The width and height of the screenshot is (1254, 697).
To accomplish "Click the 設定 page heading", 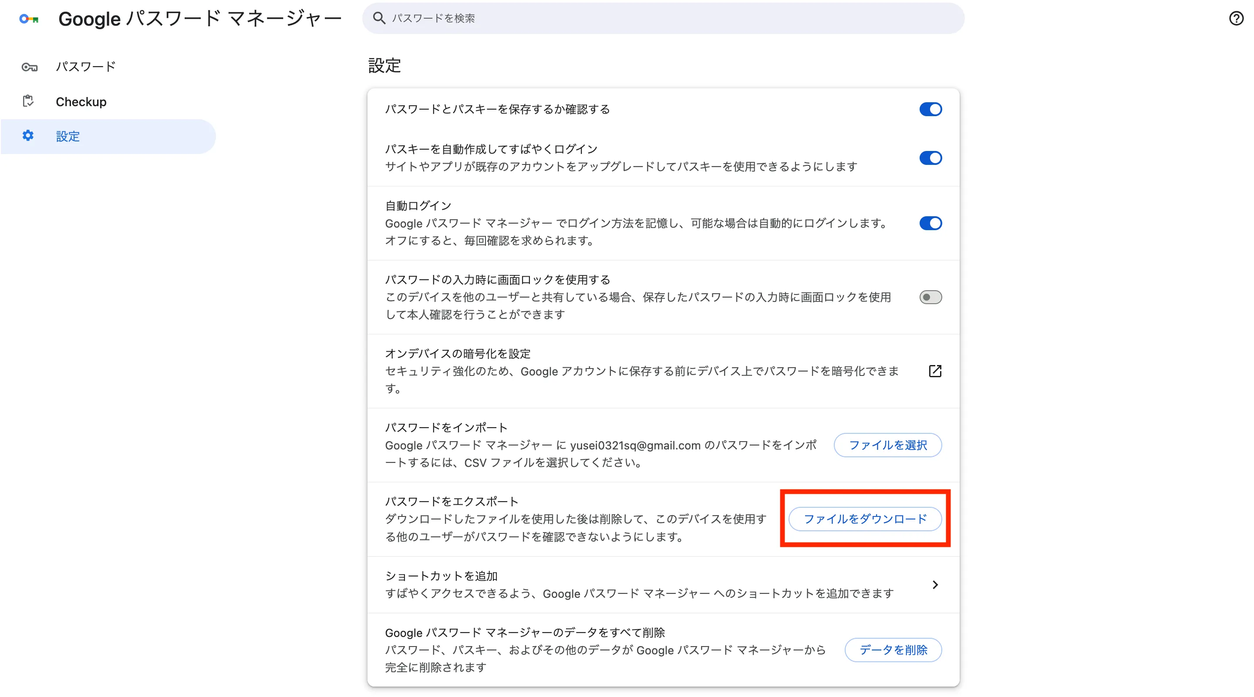I will 384,65.
